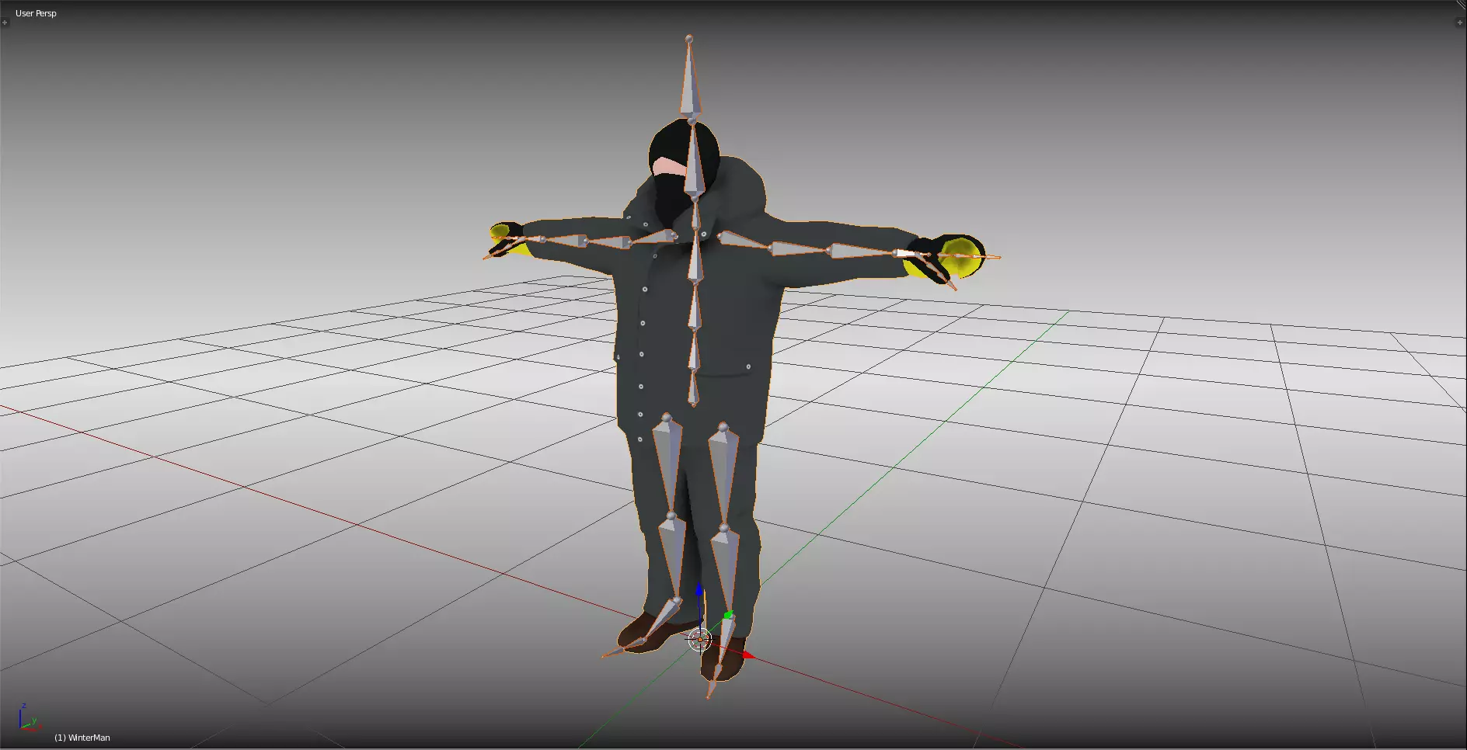This screenshot has height=750, width=1467.
Task: Click the 'User Persp' view label
Action: (x=36, y=13)
